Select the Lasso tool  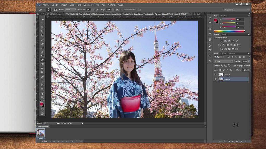[x=42, y=27]
